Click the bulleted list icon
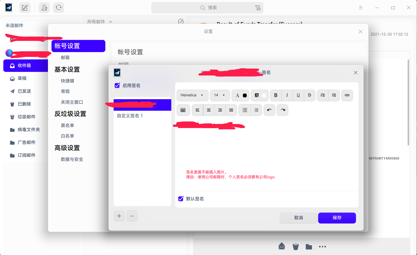417x255 pixels. click(x=245, y=110)
